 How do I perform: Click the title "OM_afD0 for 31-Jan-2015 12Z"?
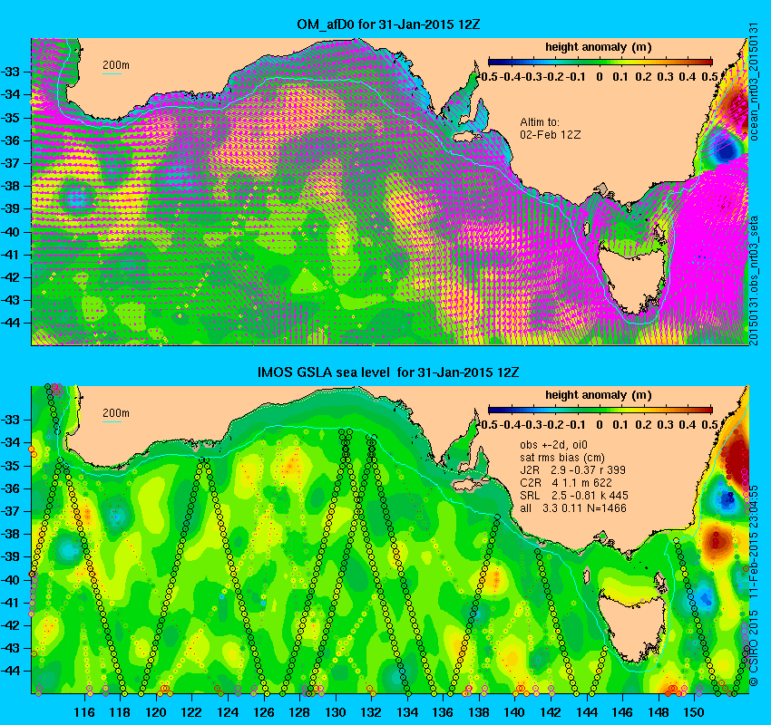point(388,24)
